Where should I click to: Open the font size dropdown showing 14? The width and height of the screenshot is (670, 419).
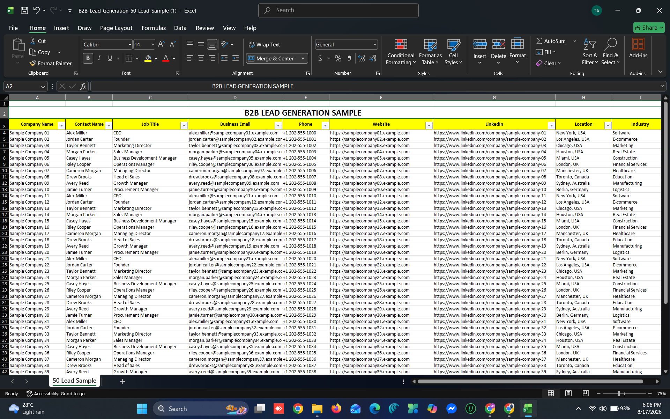click(x=152, y=44)
